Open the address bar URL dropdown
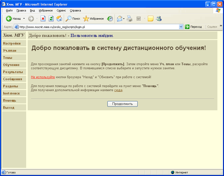 [x=181, y=27]
